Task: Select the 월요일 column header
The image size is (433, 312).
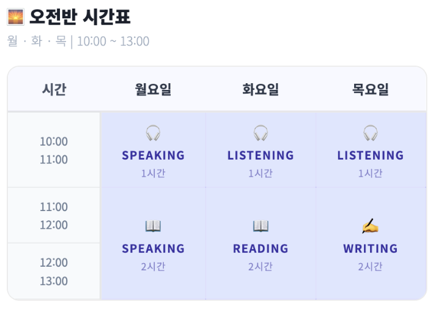Action: 153,89
